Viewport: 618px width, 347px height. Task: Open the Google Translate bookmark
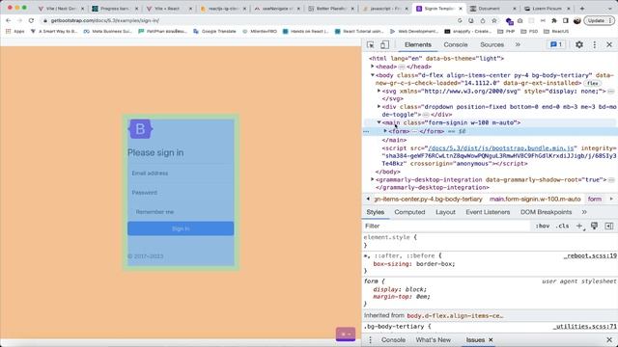point(214,31)
